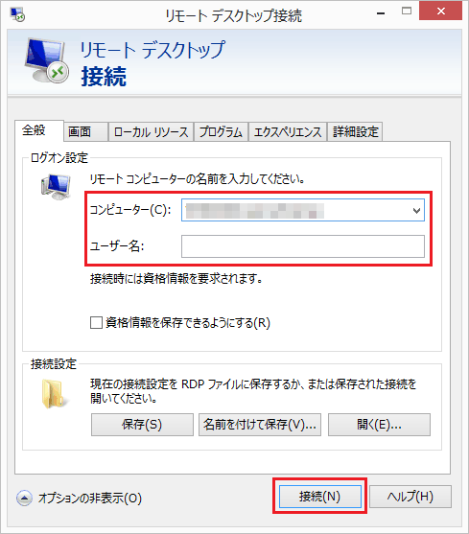Click the 接続(N) button
This screenshot has height=534, width=469.
click(x=319, y=497)
